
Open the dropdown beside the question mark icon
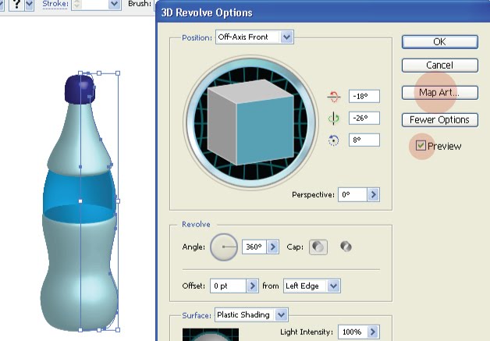30,5
